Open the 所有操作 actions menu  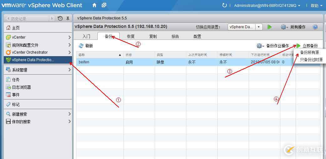pyautogui.click(x=298, y=27)
